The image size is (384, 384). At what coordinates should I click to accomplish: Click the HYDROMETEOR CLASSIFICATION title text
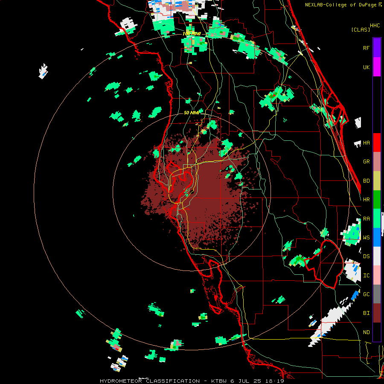(150, 381)
